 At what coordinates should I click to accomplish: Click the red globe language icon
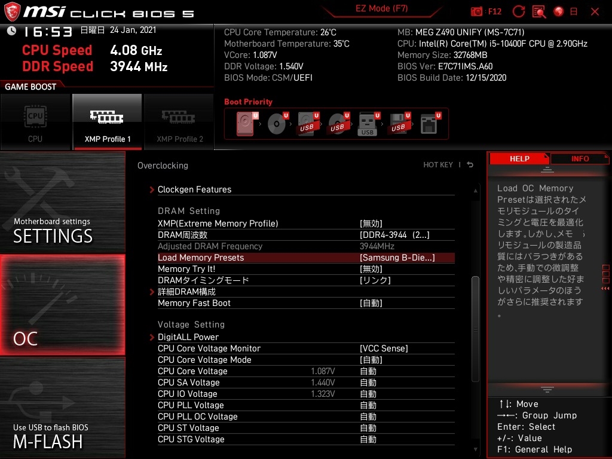[559, 11]
